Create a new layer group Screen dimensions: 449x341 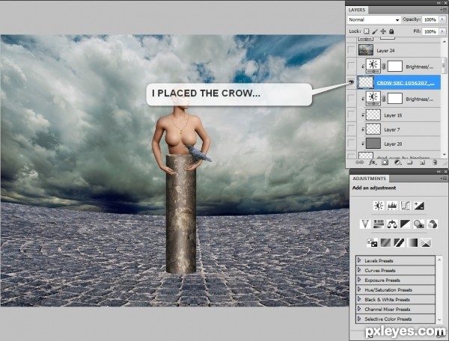point(410,162)
